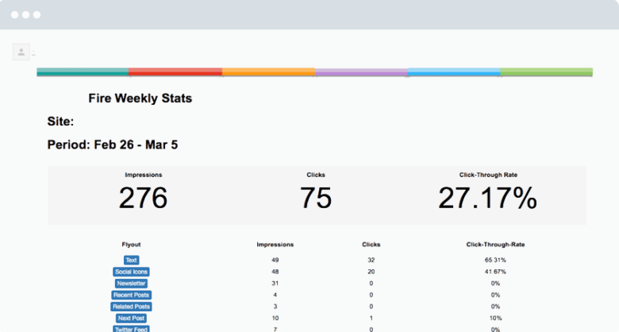
Task: Select the orange color bar segment
Action: 268,72
